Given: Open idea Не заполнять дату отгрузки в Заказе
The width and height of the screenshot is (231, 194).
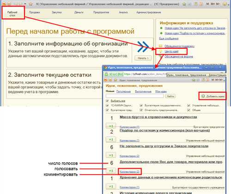Looking at the screenshot, I should [164, 146].
